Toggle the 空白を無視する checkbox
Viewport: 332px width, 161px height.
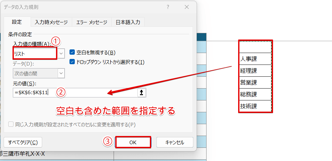point(72,52)
